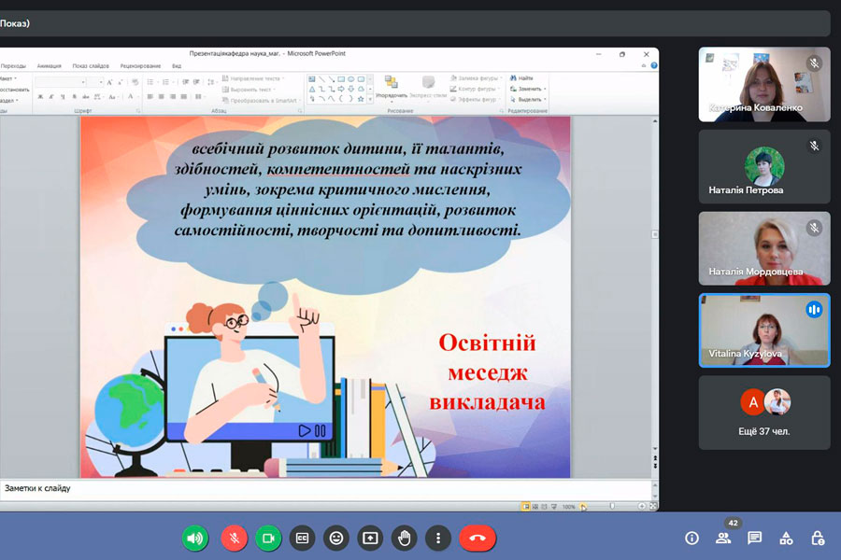Open the "Ещё 37 чел." participants tile
Screen dimensions: 841x560
click(764, 412)
